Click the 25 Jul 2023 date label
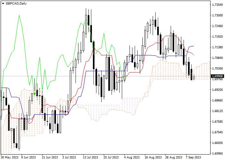The width and height of the screenshot is (225, 161). [111, 157]
